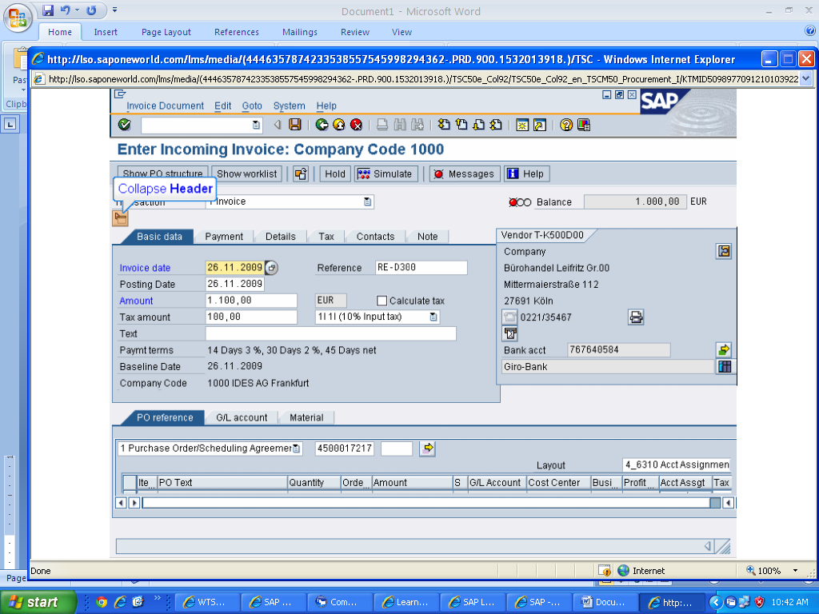This screenshot has width=819, height=614.
Task: Click the Collapse Header orange icon
Action: pos(120,218)
